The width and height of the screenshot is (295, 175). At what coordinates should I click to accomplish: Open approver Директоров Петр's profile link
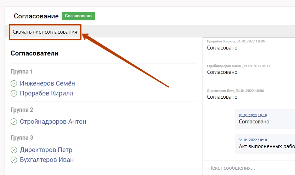(46, 150)
